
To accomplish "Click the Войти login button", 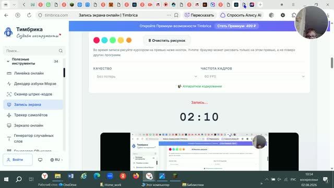I will click(x=18, y=160).
